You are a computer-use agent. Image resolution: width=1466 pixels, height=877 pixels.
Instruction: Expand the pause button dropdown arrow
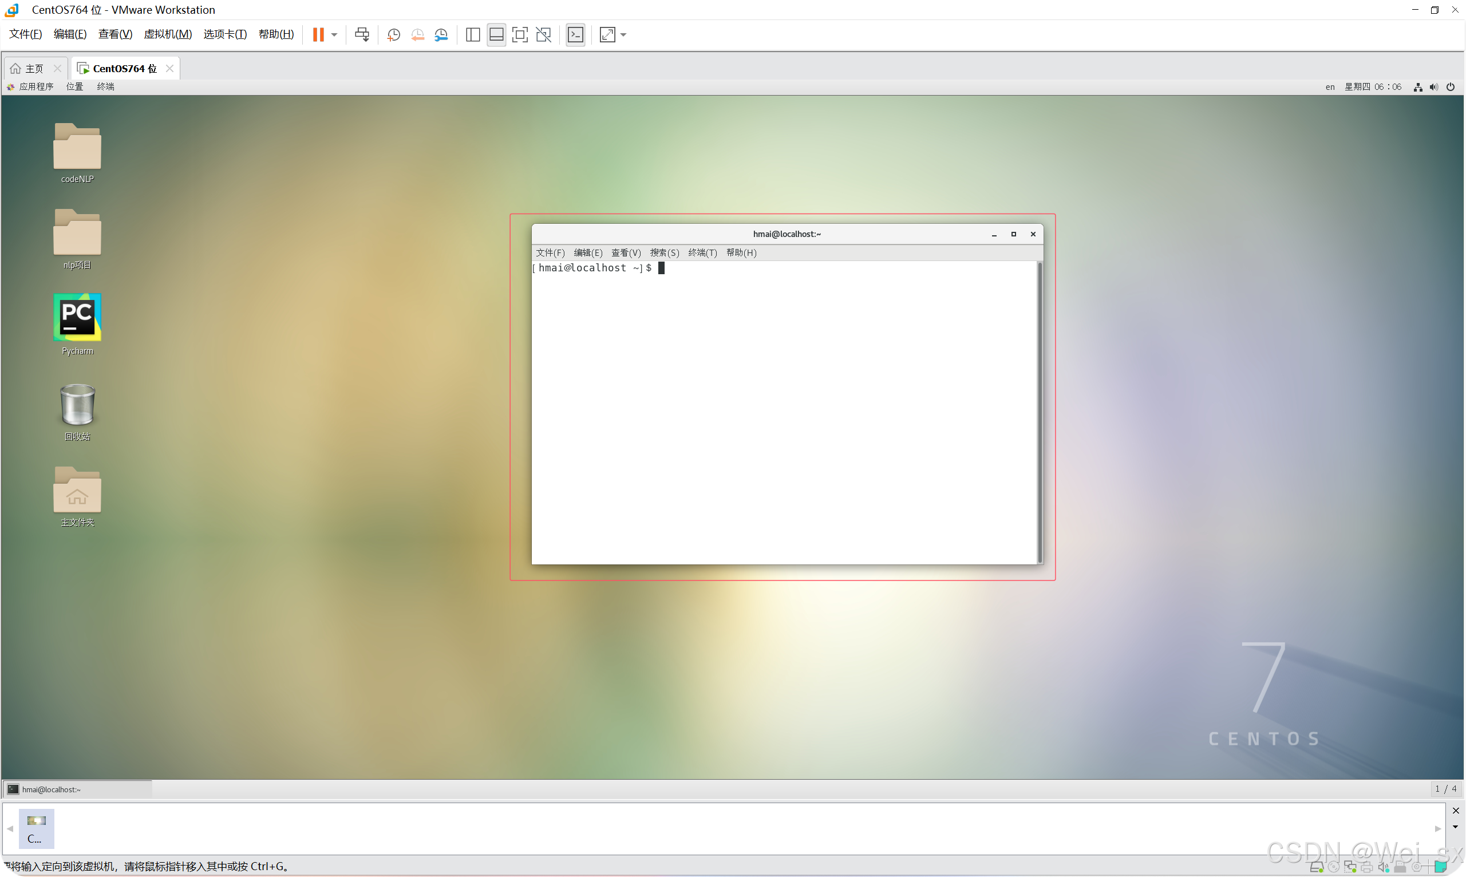click(x=334, y=35)
